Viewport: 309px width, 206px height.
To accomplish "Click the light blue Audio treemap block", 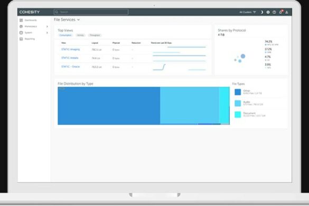I will 190,106.
